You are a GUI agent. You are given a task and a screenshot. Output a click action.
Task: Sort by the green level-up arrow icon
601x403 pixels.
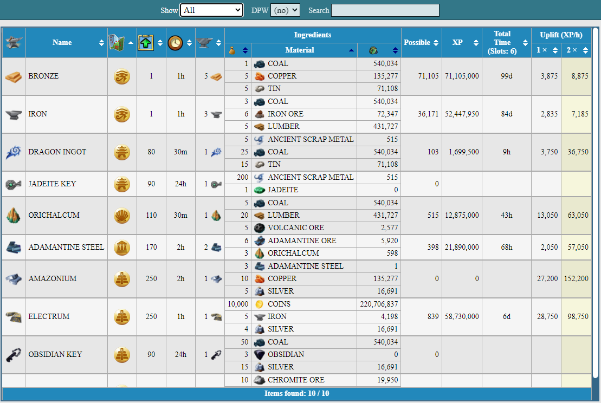click(146, 43)
